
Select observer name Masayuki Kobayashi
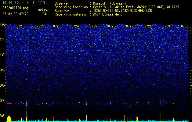pos(110,3)
